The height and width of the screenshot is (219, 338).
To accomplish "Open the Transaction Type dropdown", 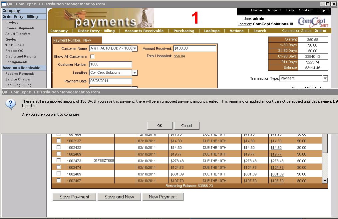I will [325, 78].
